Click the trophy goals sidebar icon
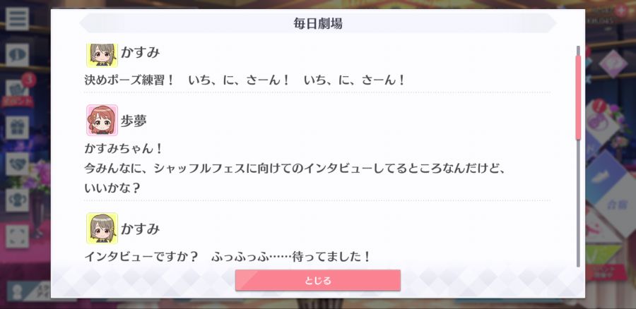The height and width of the screenshot is (309, 636). point(17,200)
